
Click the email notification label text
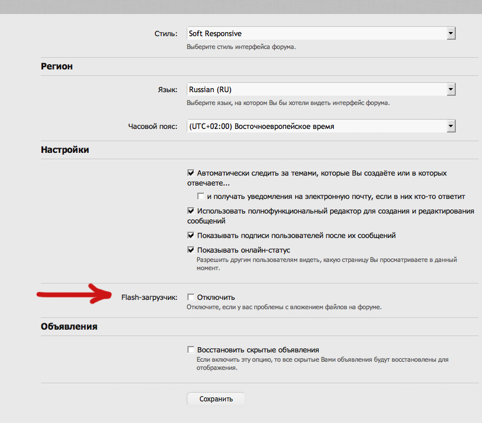click(x=336, y=196)
